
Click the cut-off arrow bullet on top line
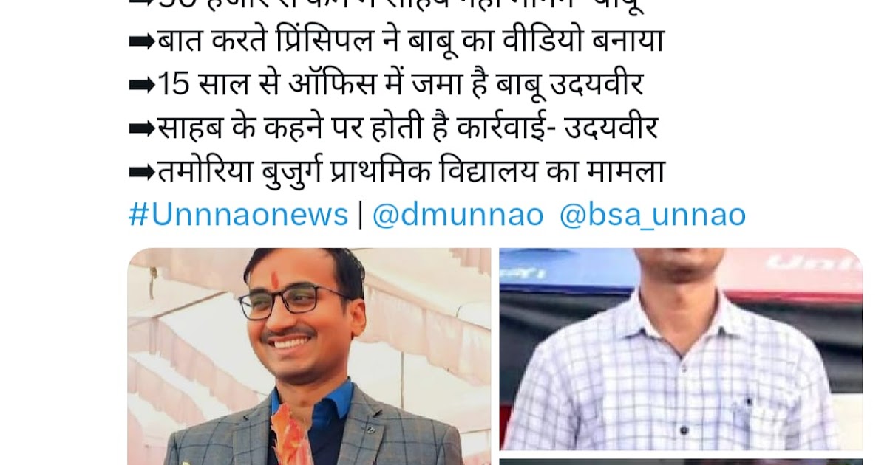coord(142,4)
